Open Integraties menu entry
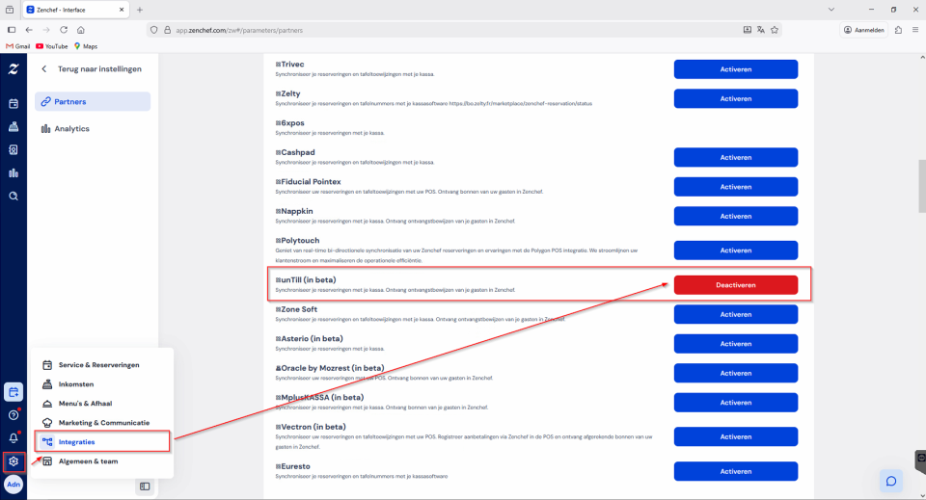 pyautogui.click(x=102, y=441)
